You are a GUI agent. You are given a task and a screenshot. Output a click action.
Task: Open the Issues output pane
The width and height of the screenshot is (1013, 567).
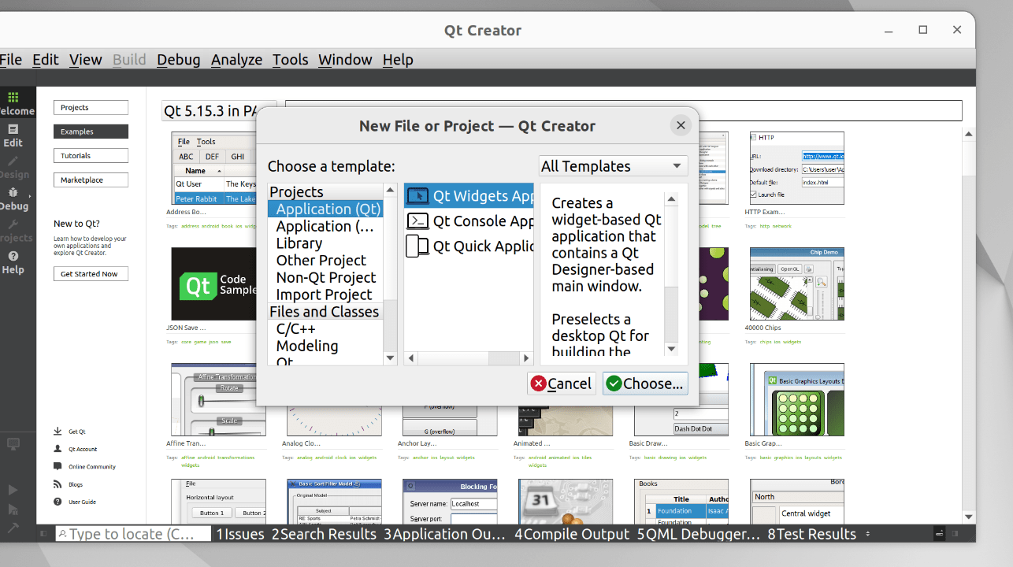[240, 534]
